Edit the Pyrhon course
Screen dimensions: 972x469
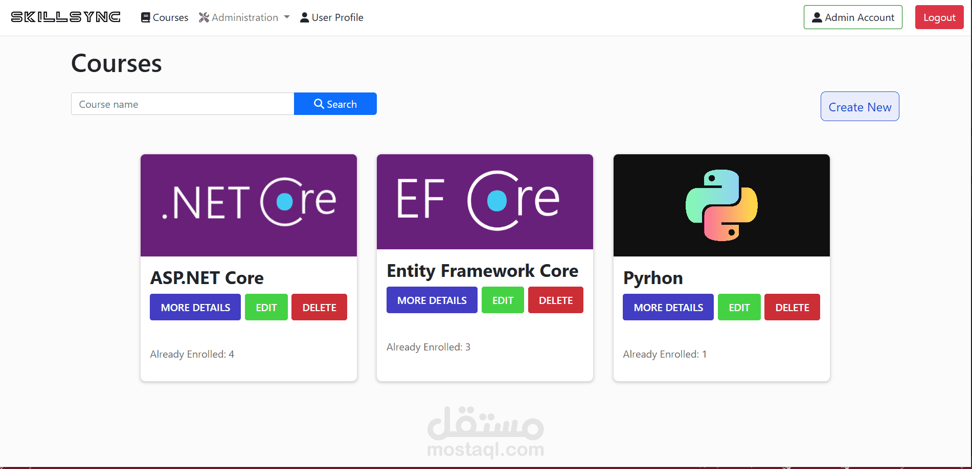pos(739,307)
